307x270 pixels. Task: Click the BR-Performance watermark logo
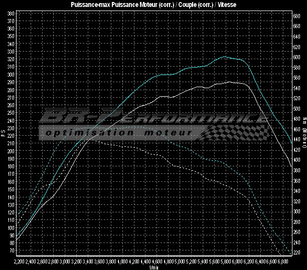click(x=150, y=118)
